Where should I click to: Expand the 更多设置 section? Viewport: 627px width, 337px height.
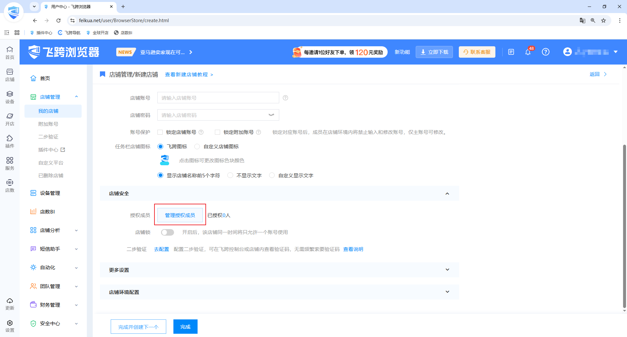click(x=447, y=270)
